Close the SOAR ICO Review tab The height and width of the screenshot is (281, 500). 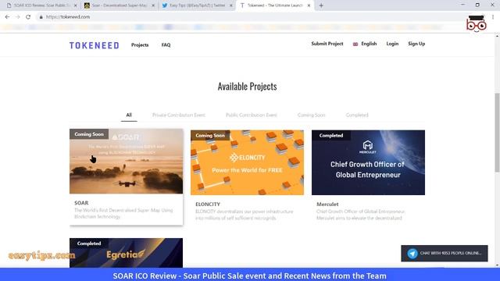(76, 5)
